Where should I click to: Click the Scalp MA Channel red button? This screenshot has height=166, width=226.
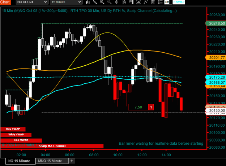coord(52,146)
